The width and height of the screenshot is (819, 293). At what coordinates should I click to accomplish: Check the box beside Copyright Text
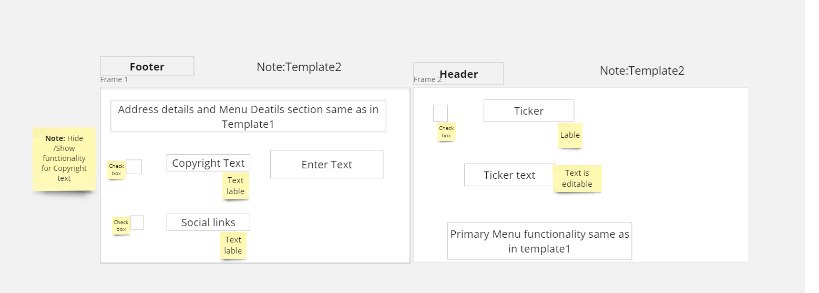(134, 167)
